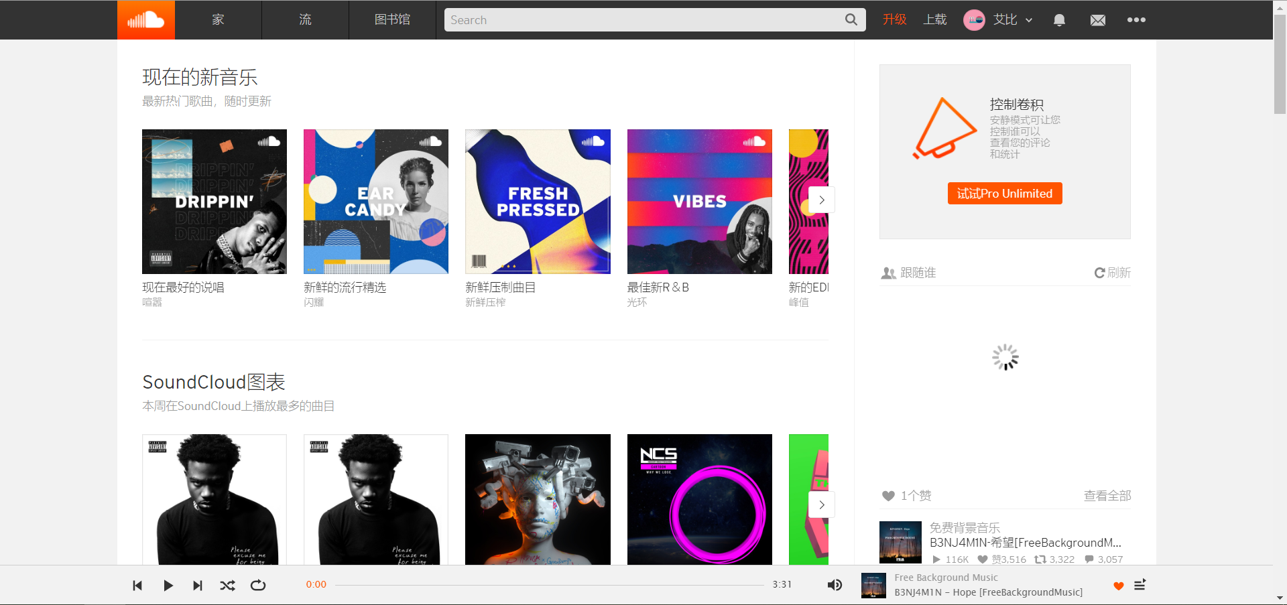Toggle shuffle playback
1287x605 pixels.
[228, 586]
